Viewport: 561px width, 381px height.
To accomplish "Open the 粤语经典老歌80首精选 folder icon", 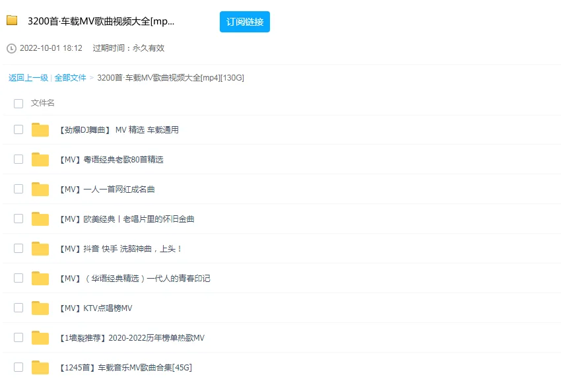I will [40, 159].
